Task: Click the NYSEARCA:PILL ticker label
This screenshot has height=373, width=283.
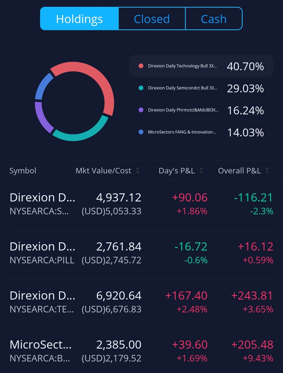Action: [42, 260]
